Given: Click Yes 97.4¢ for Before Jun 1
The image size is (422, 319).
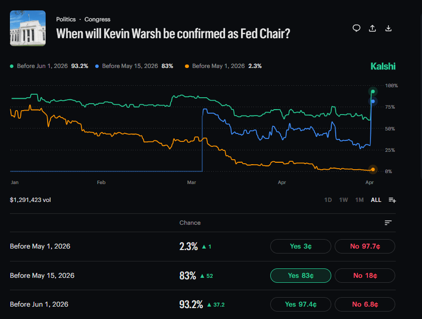Looking at the screenshot, I should [x=301, y=304].
